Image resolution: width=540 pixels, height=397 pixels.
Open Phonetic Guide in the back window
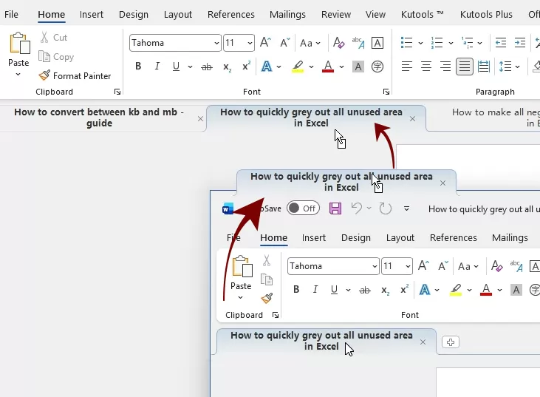[x=358, y=43]
